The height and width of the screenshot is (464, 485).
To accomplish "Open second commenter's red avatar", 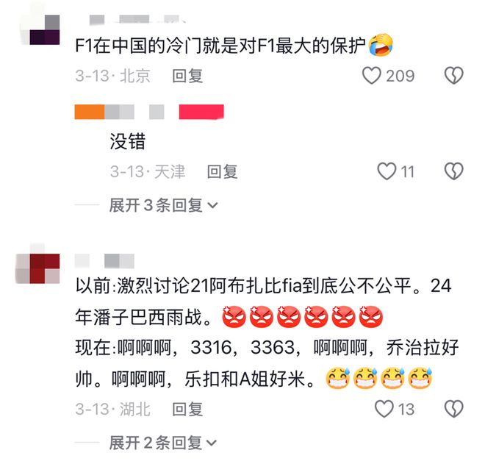I will [37, 268].
